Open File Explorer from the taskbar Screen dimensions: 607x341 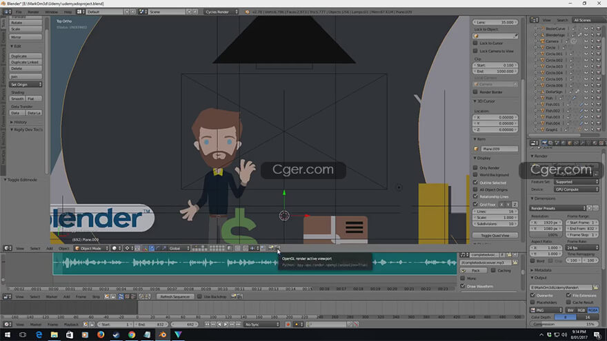pos(54,335)
